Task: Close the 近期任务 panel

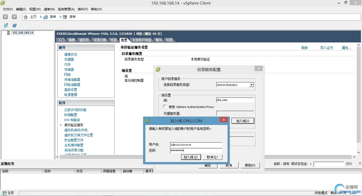Action: coord(360,163)
